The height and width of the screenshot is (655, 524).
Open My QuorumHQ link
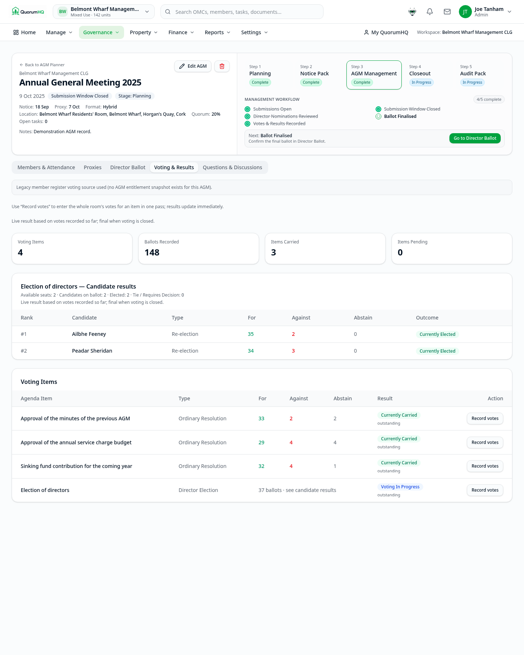[386, 32]
